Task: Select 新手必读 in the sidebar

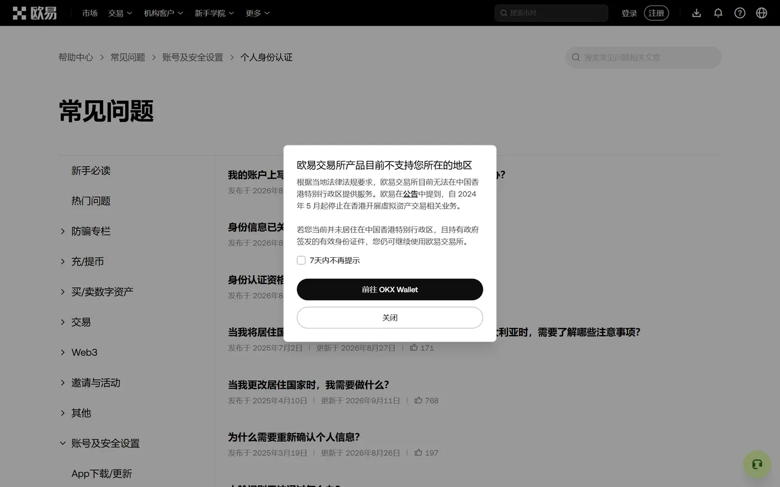Action: 91,171
